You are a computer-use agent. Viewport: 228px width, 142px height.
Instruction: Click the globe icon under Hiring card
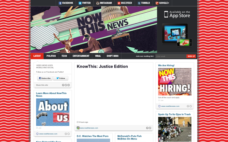(x=159, y=106)
